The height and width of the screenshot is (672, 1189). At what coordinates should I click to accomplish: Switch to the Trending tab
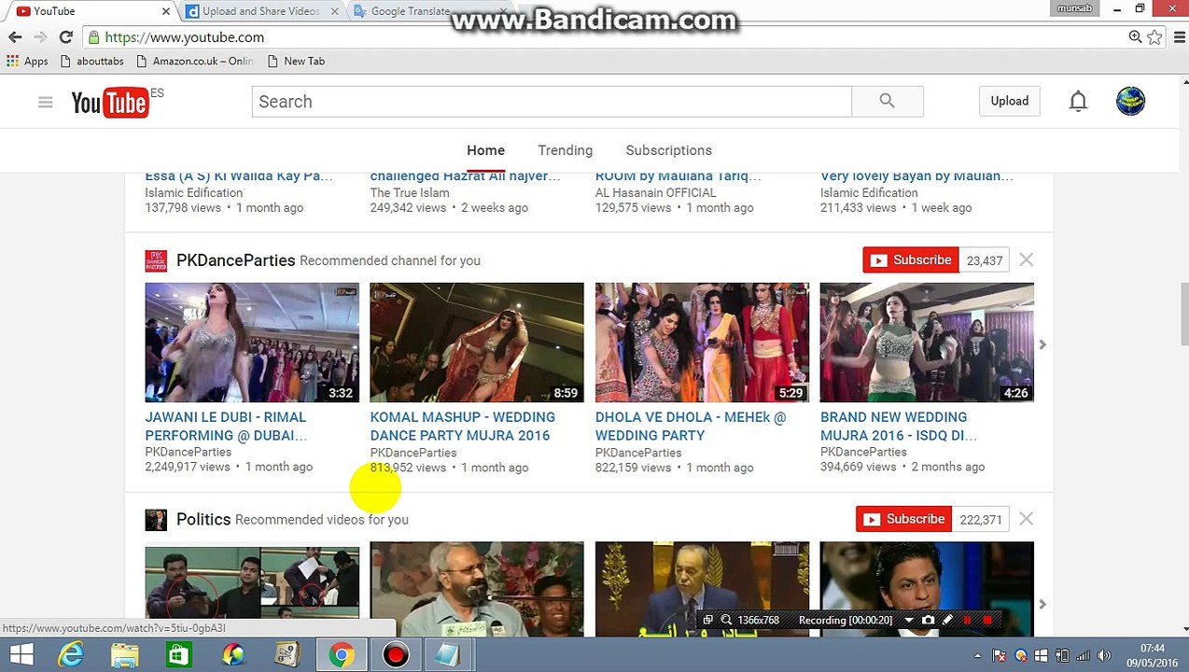tap(565, 150)
